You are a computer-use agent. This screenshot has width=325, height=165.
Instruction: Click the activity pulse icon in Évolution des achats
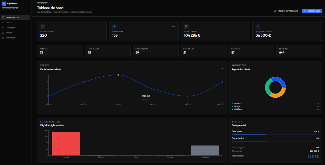222,68
